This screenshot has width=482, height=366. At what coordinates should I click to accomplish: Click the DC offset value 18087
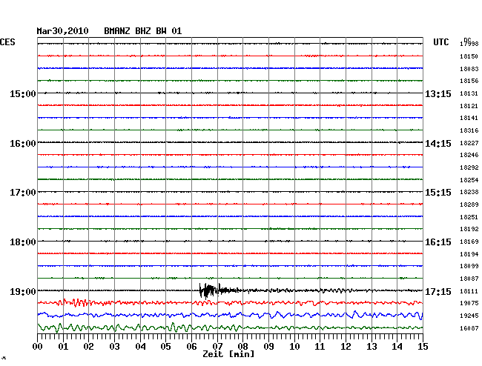469,279
